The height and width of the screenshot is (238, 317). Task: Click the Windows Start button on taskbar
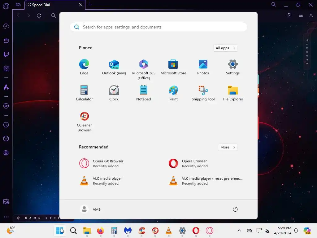pyautogui.click(x=59, y=231)
